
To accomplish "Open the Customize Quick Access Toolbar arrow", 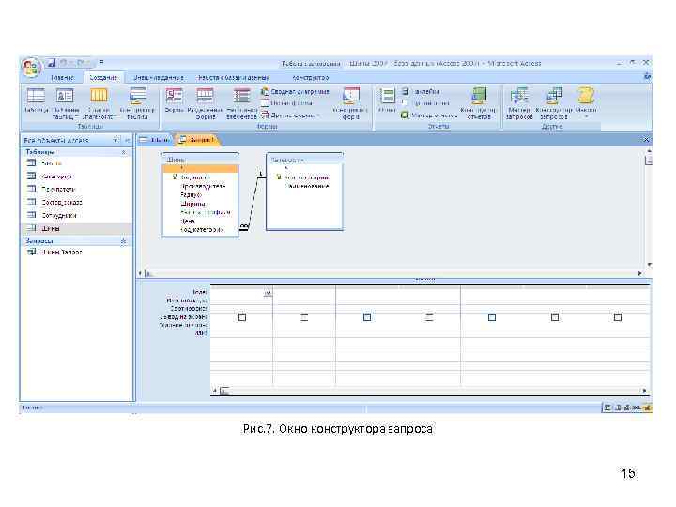I will [x=101, y=63].
